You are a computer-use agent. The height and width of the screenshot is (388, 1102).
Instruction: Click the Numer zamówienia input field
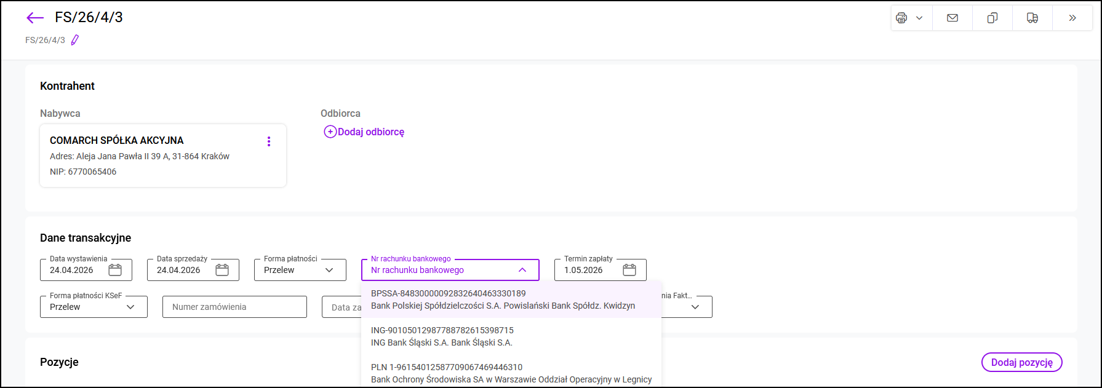point(234,307)
